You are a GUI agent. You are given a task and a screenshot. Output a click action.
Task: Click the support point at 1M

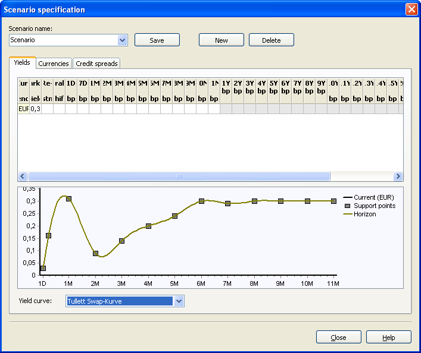point(68,199)
